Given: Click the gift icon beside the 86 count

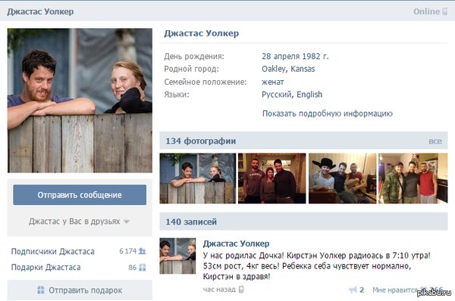Looking at the screenshot, I should pyautogui.click(x=143, y=267).
